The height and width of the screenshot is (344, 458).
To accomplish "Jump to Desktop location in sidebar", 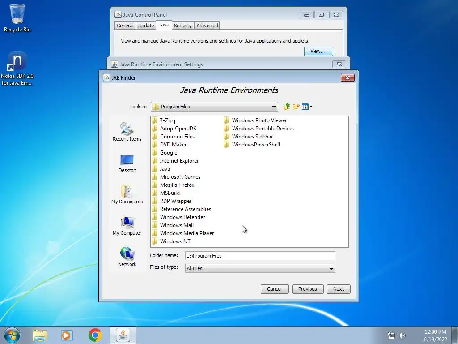I will 127,163.
